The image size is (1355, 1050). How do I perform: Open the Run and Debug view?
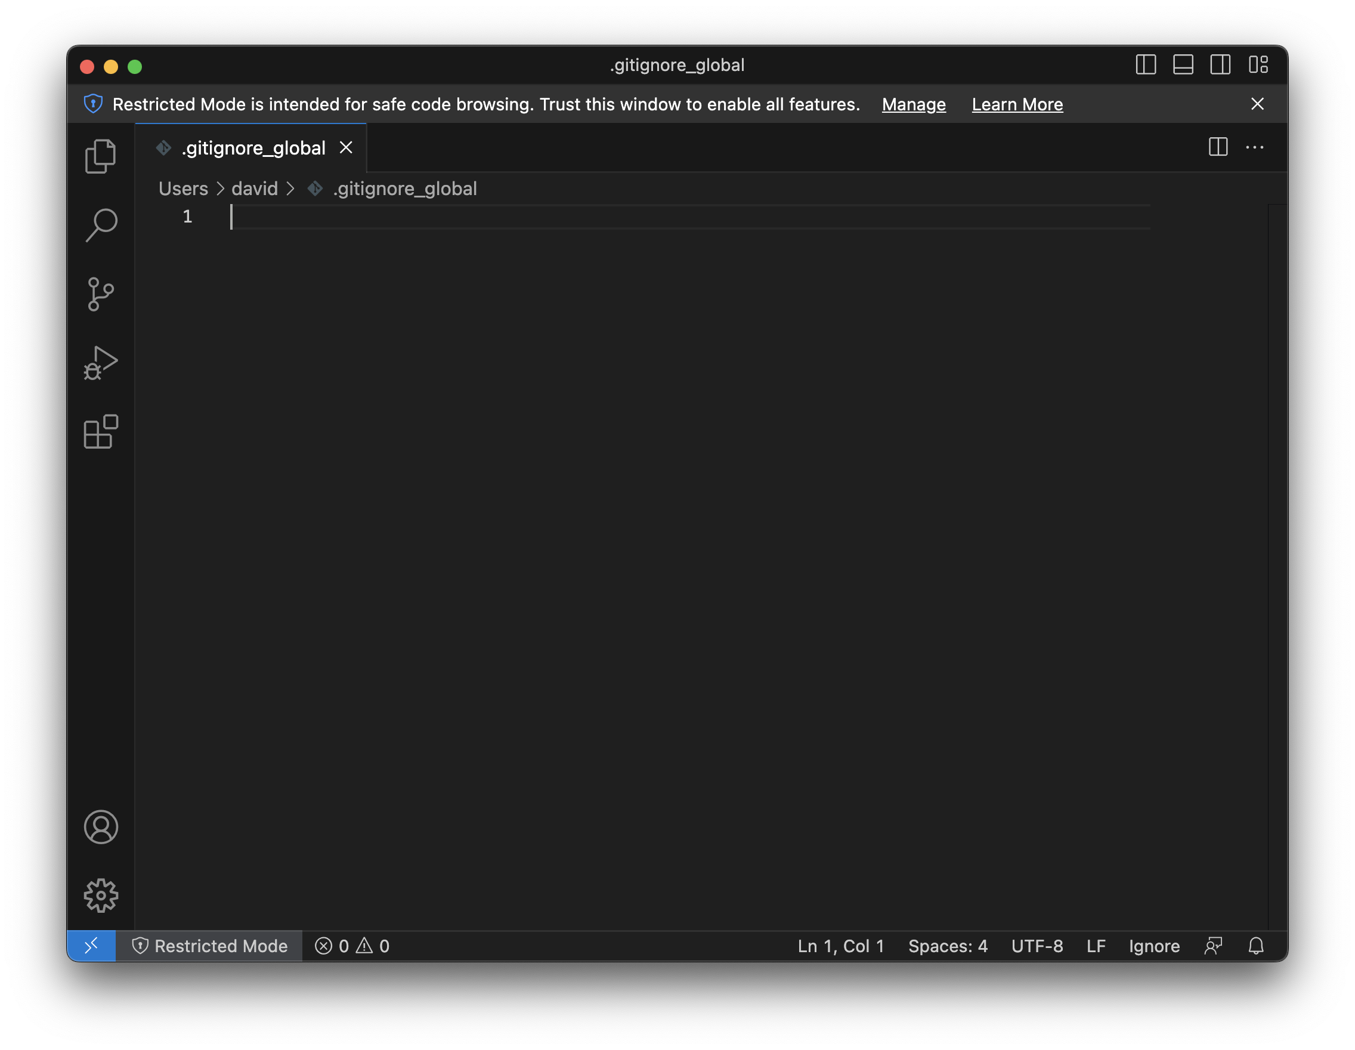pos(101,365)
